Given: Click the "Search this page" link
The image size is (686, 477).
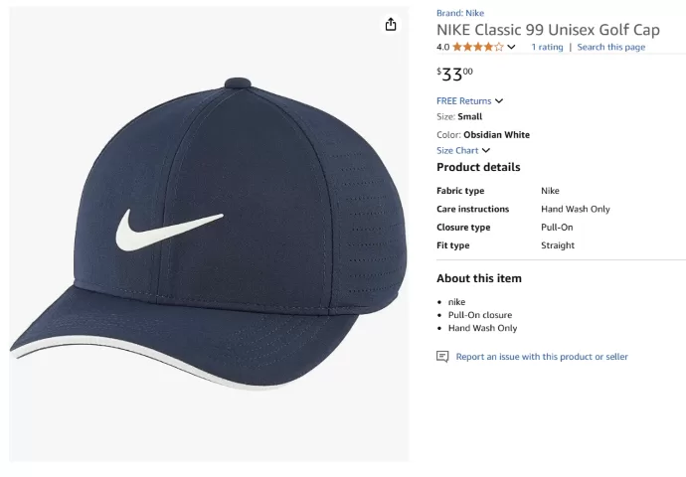Looking at the screenshot, I should (610, 47).
